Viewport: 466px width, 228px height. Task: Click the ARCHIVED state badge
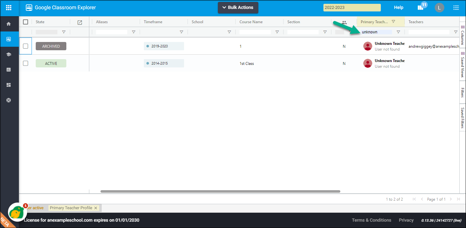coord(51,46)
